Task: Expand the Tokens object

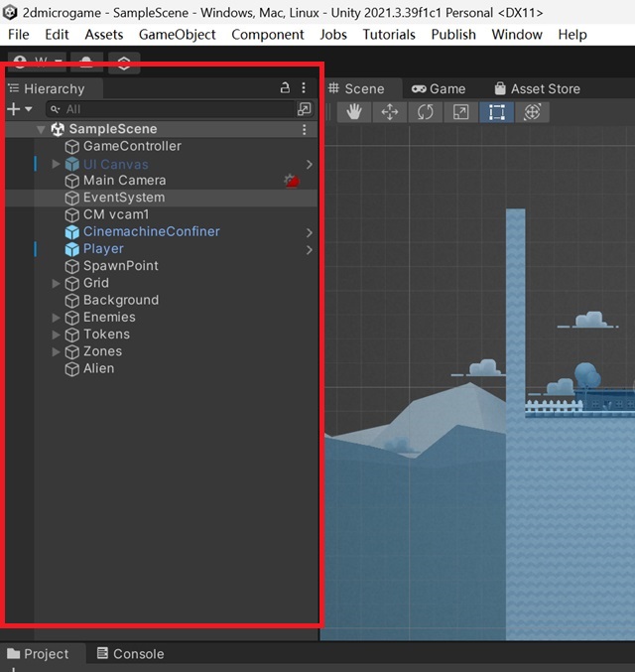Action: 56,335
